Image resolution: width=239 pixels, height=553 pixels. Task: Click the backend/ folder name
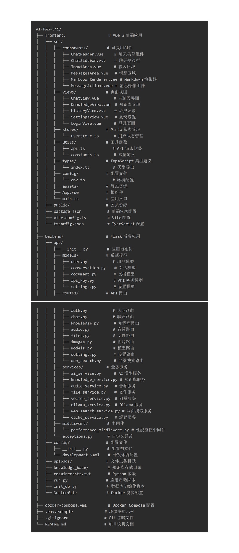[x=54, y=236]
